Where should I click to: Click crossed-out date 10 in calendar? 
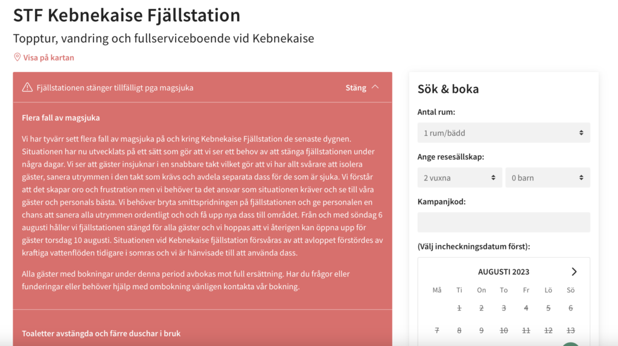coord(504,330)
